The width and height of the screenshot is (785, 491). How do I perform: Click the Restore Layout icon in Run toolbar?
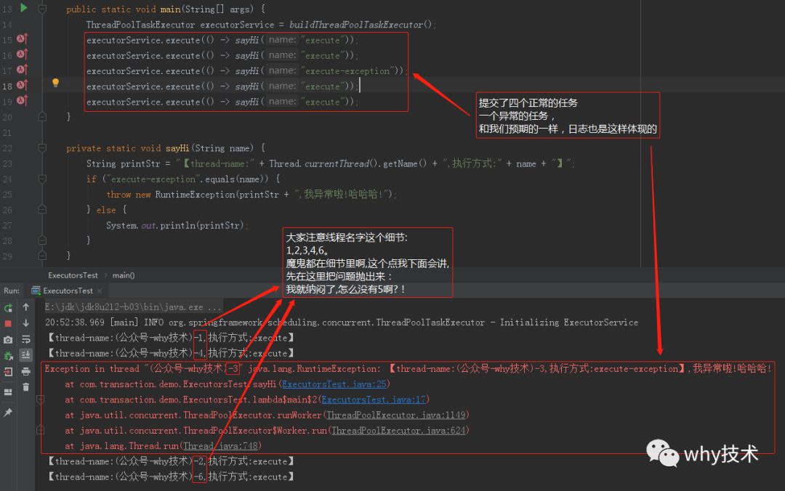point(8,392)
